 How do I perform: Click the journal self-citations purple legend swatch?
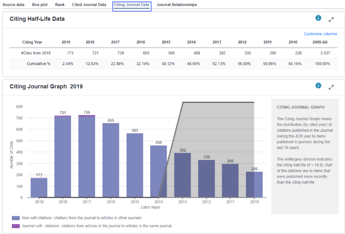[x=16, y=226]
